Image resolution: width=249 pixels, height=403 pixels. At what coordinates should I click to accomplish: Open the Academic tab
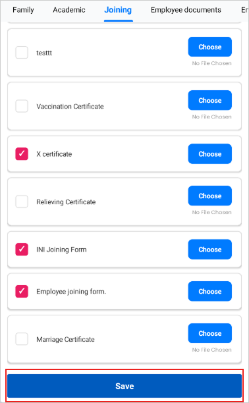click(69, 10)
